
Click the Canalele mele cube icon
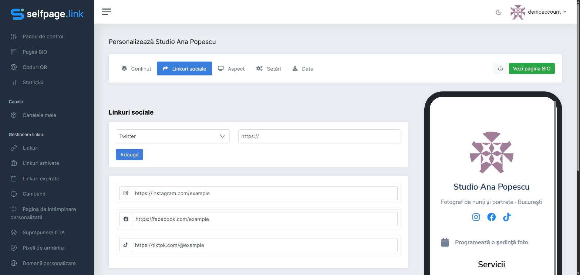pos(14,115)
